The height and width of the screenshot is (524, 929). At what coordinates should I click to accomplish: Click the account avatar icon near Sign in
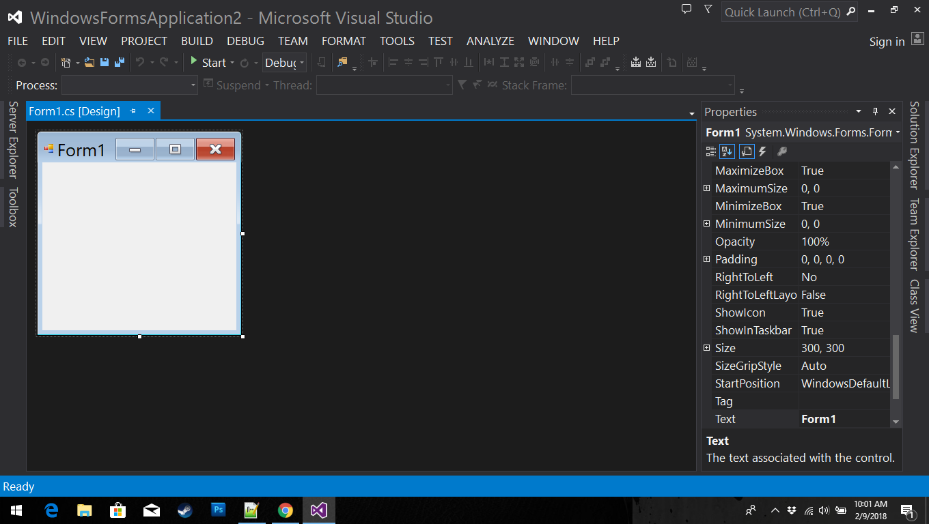point(917,40)
